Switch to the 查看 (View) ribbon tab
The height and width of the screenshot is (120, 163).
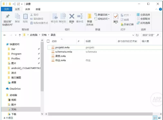(38, 9)
